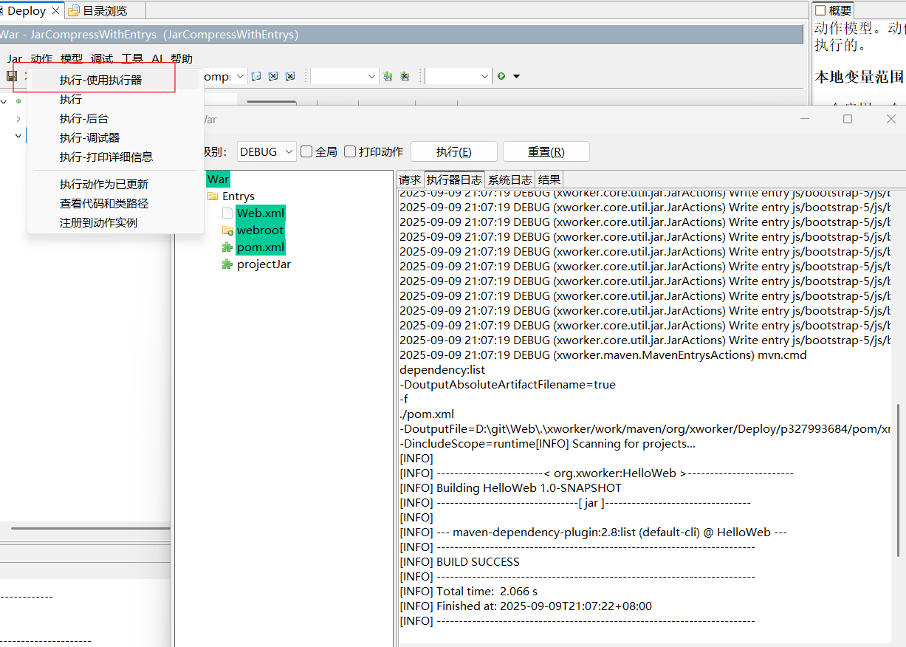Open the 模型 menu
Viewport: 906px width, 647px height.
pyautogui.click(x=72, y=59)
